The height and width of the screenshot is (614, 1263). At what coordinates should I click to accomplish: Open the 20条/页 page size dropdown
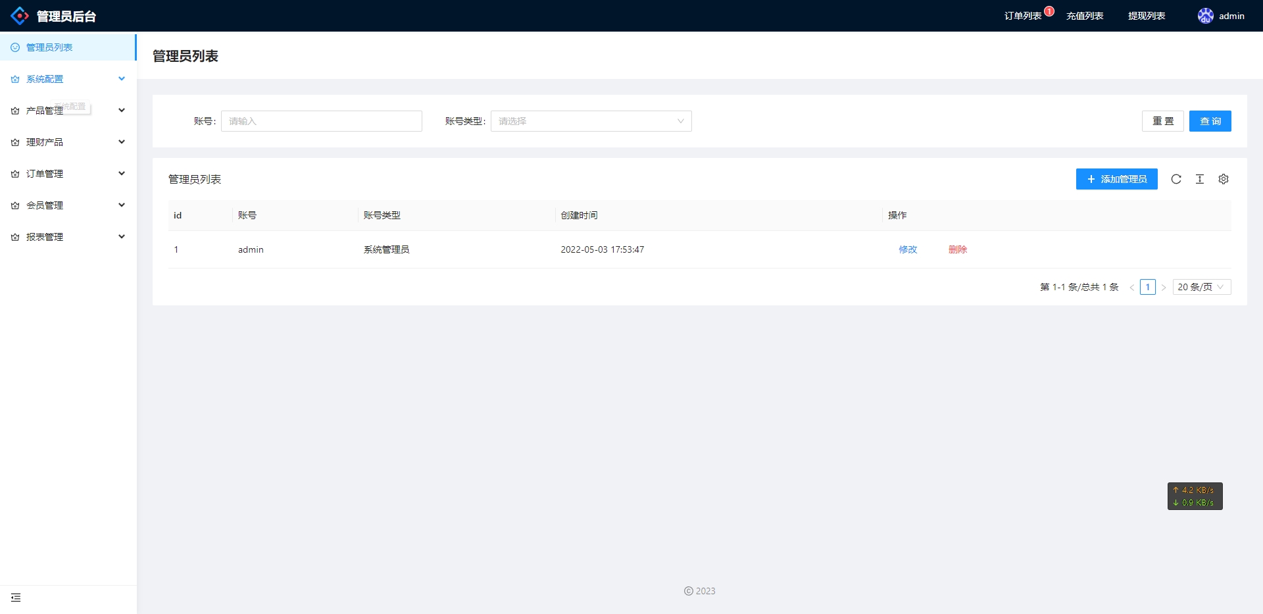pos(1201,286)
